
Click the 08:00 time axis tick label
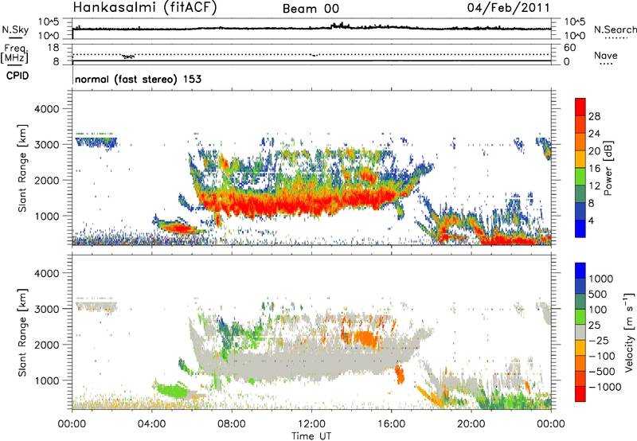pos(232,424)
